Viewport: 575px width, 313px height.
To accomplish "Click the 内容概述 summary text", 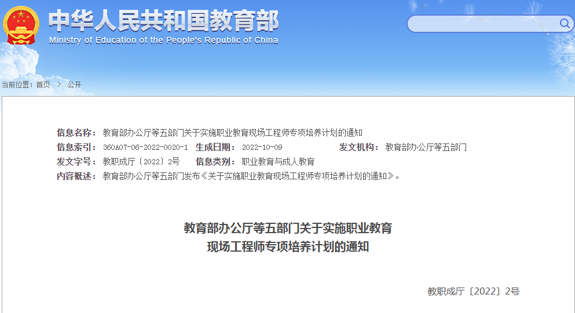I will point(251,176).
